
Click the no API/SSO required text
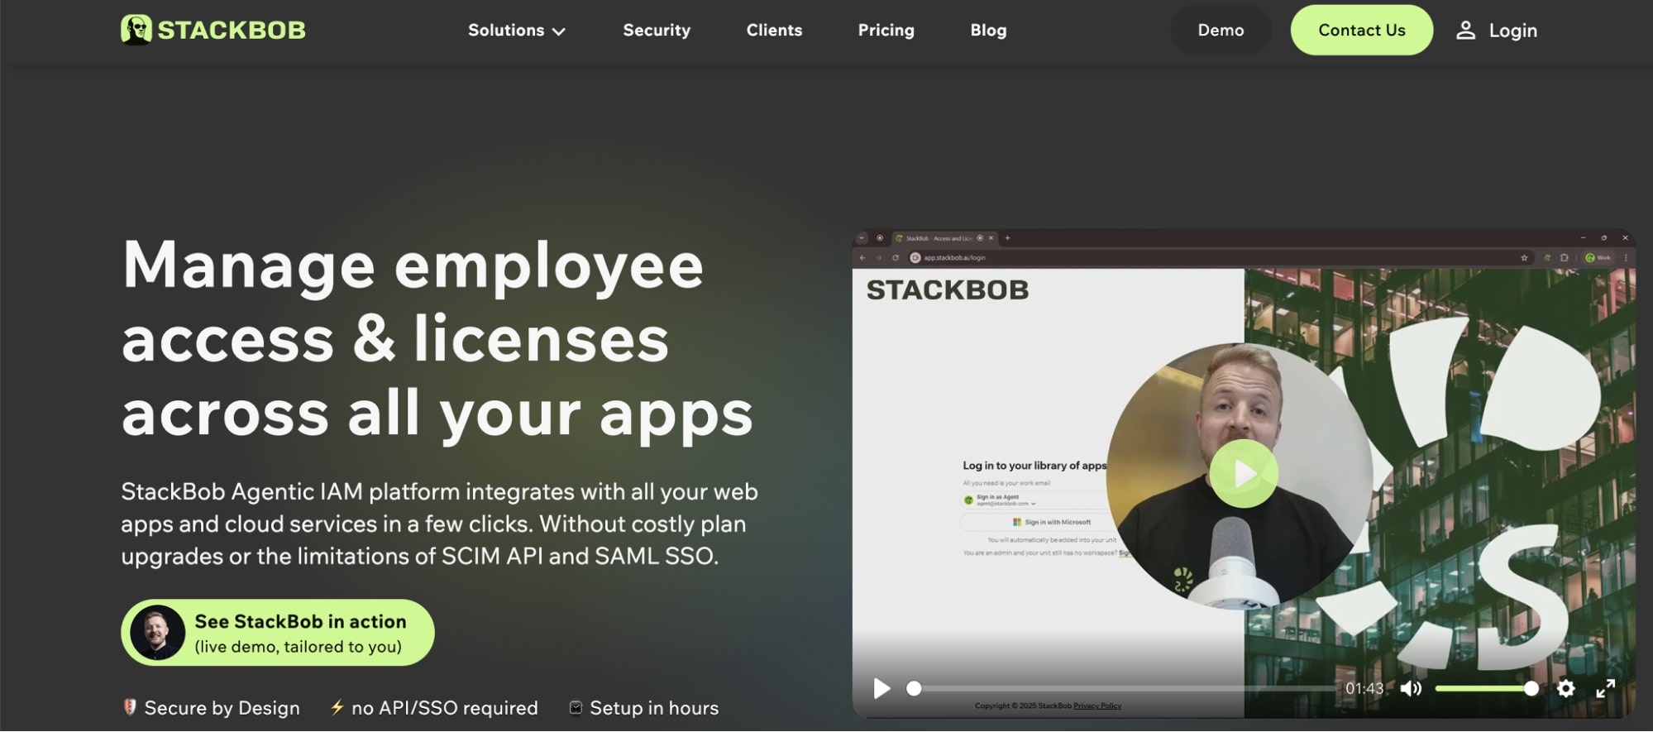point(444,708)
